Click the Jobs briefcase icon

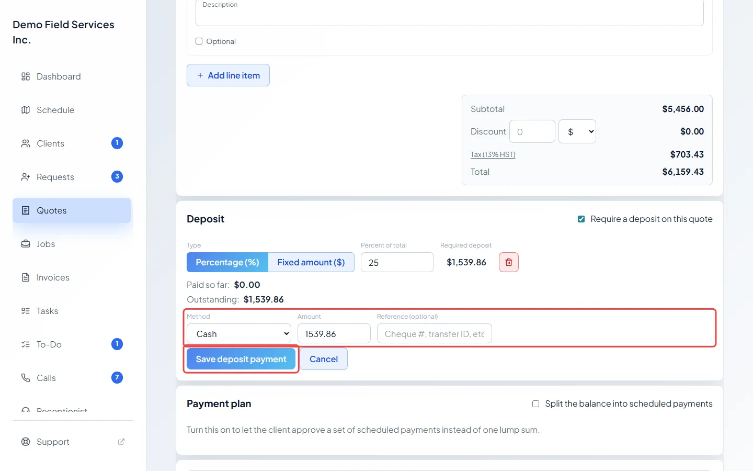point(26,244)
